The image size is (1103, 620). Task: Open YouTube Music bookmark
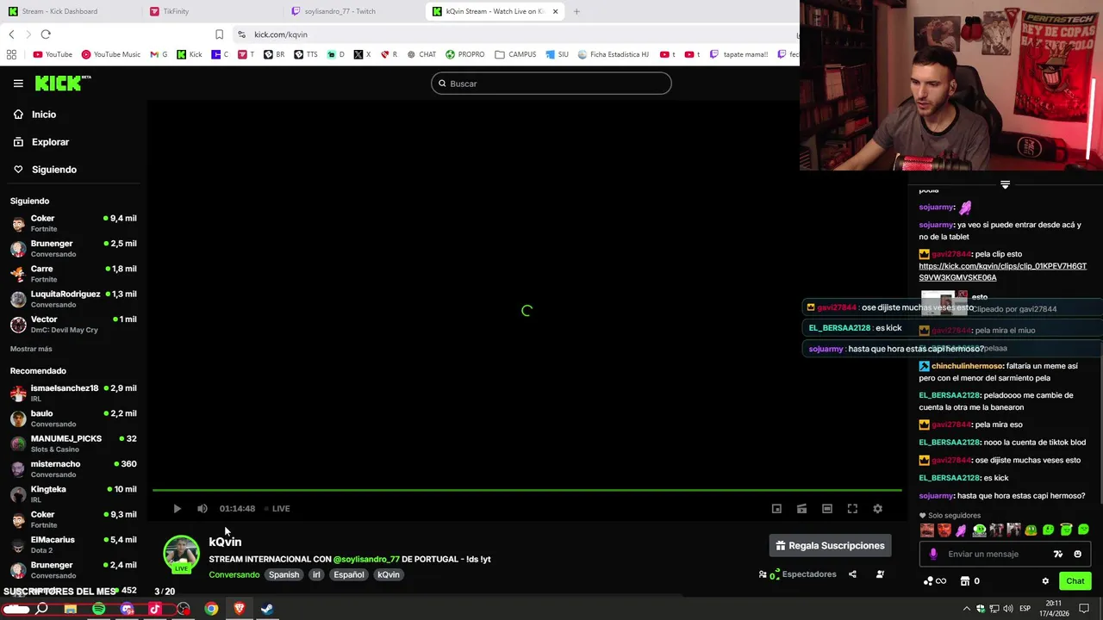click(111, 54)
